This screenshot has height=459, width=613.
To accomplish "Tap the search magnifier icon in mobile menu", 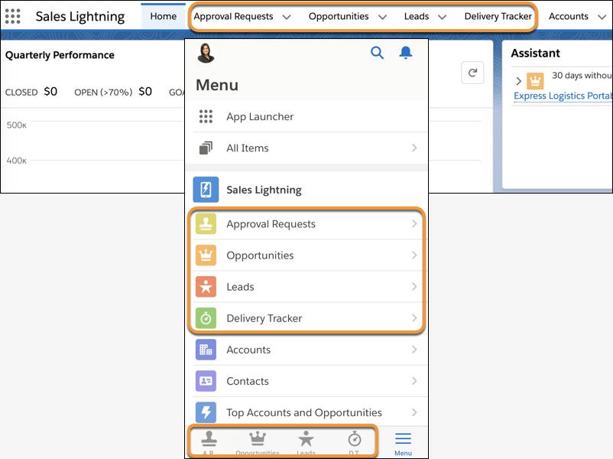I will pos(377,53).
